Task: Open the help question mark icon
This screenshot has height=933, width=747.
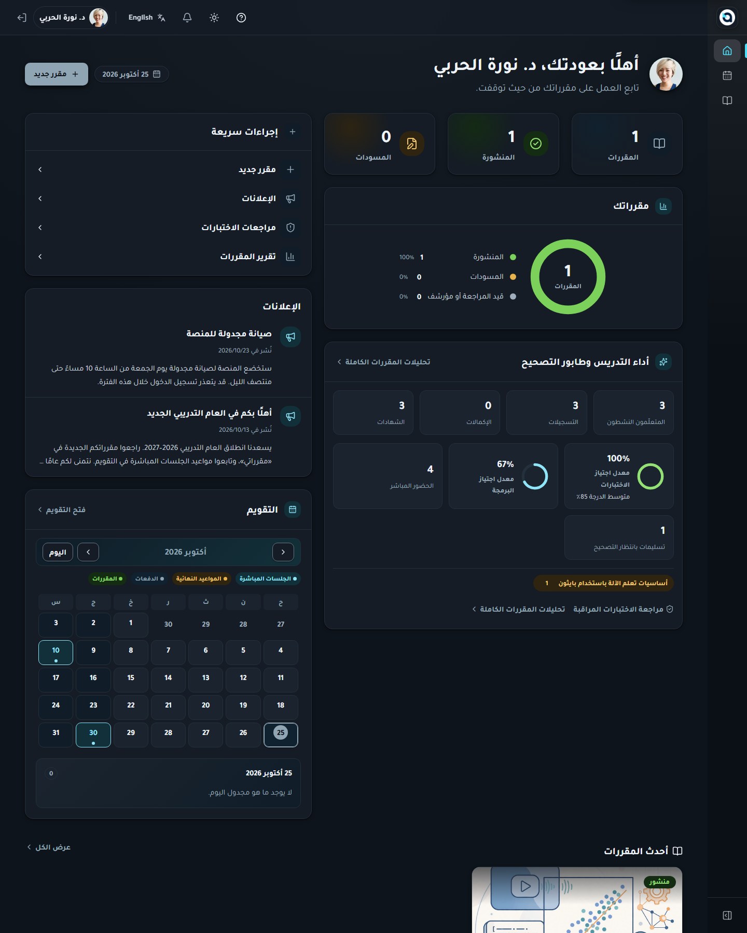Action: (241, 18)
